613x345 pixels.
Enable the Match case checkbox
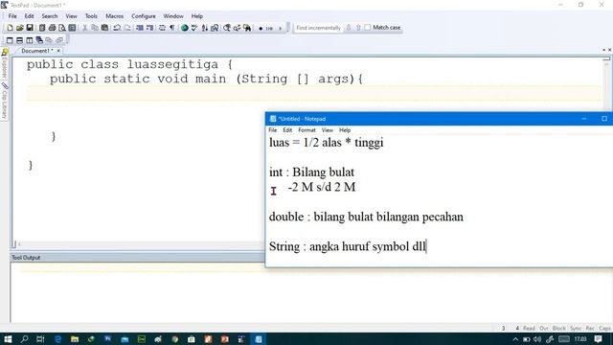click(x=368, y=28)
